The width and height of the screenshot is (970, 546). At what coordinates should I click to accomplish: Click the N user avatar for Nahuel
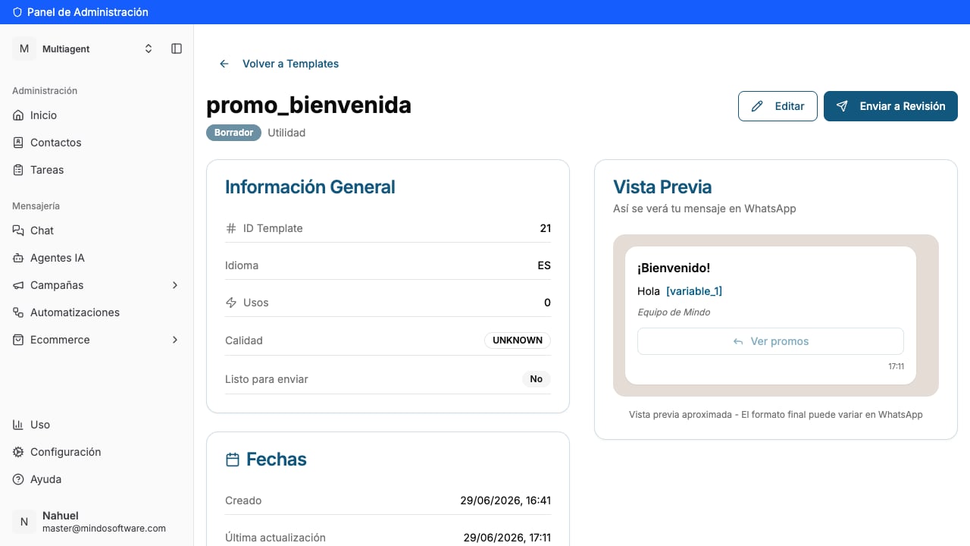24,522
